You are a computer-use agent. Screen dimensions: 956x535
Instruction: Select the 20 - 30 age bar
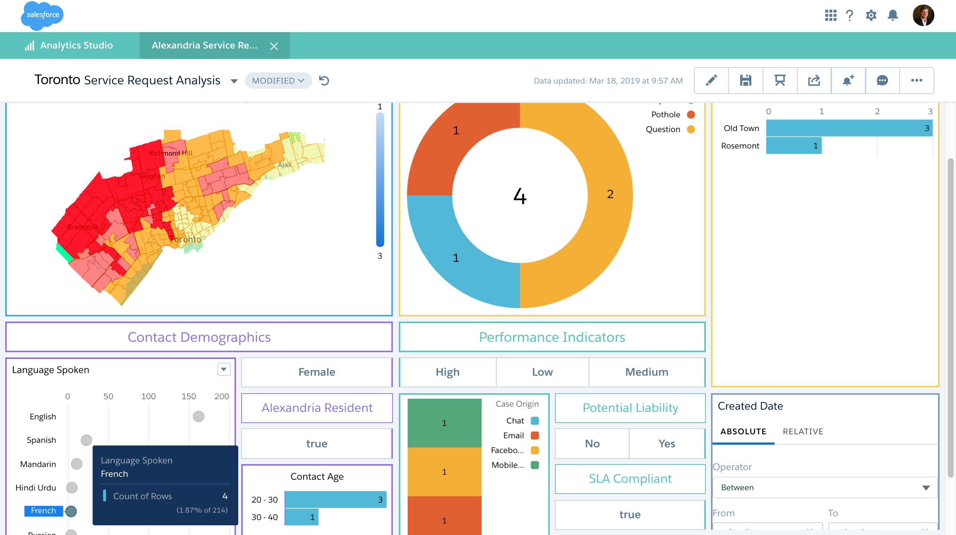335,500
